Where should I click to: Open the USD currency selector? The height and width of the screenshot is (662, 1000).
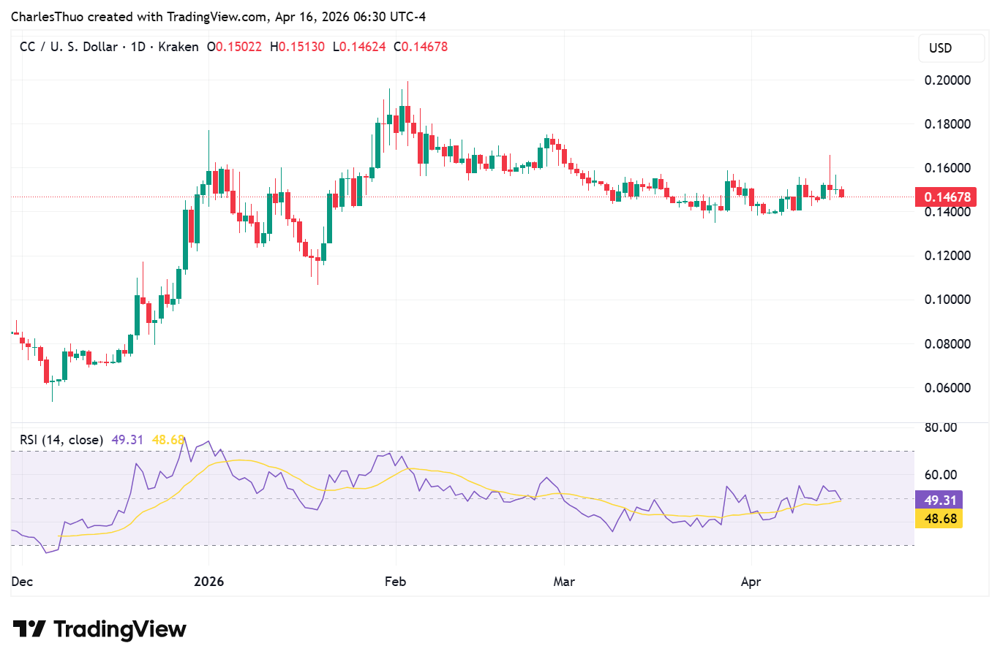tap(940, 48)
